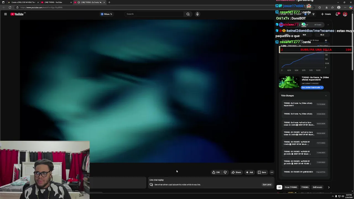The width and height of the screenshot is (354, 199).
Task: Select the (146) TYKING -De Frente tab
Action: click(x=90, y=2)
